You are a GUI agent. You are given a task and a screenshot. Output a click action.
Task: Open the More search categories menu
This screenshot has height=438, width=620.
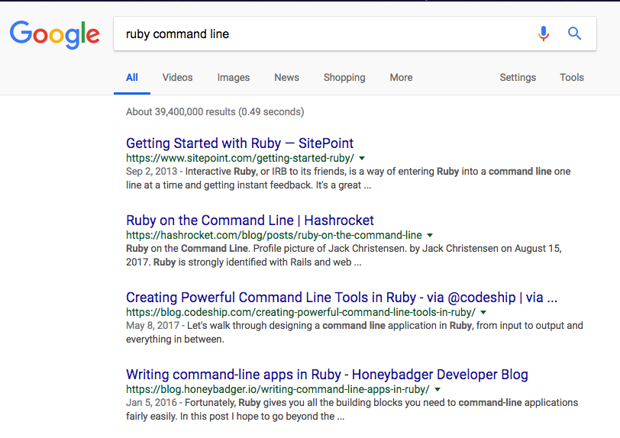[401, 78]
